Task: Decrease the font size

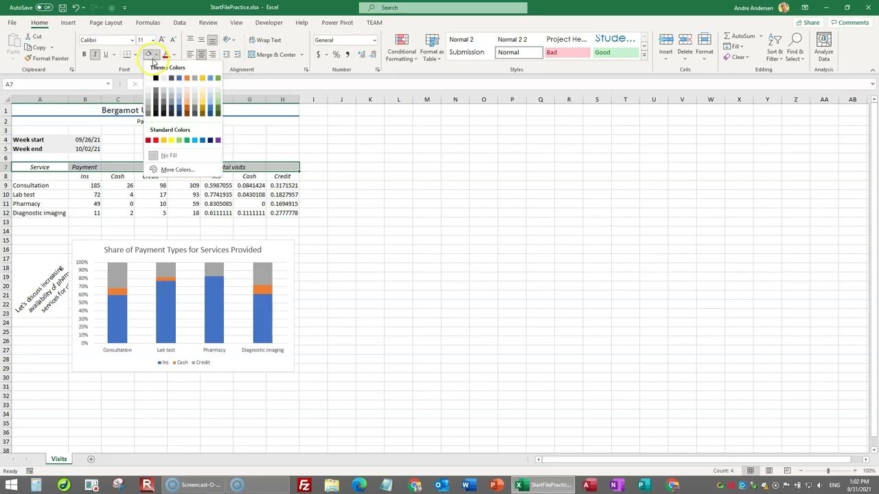Action: click(172, 40)
